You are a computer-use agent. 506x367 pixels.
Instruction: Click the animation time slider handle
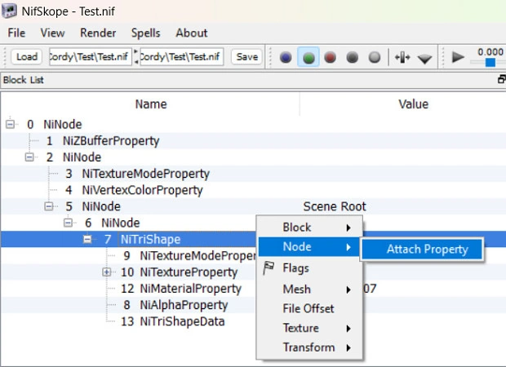(x=490, y=62)
